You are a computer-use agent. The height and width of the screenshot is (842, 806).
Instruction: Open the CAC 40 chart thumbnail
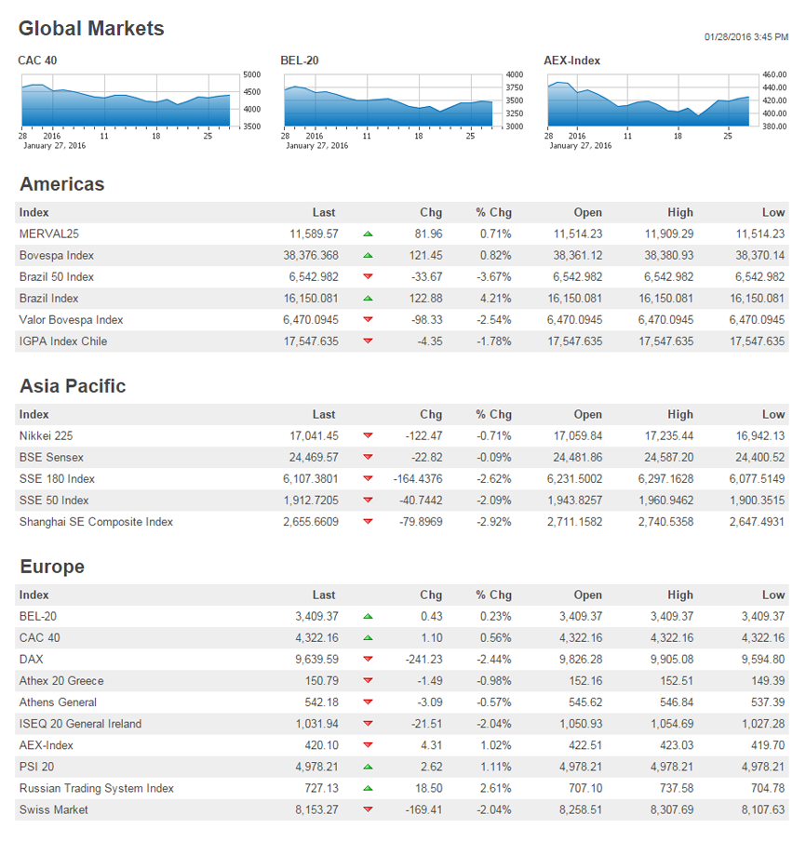tap(126, 102)
